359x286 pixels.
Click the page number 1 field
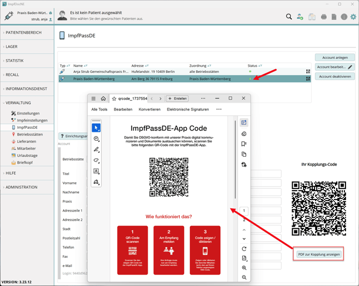point(244,210)
